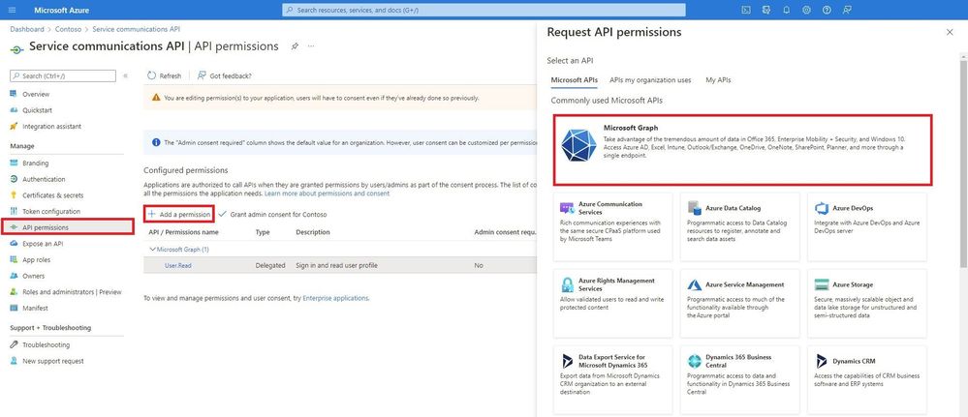Open Integration assistant

pyautogui.click(x=52, y=127)
